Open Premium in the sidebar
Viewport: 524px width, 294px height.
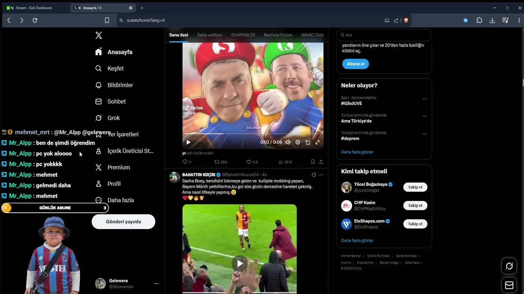tap(113, 167)
